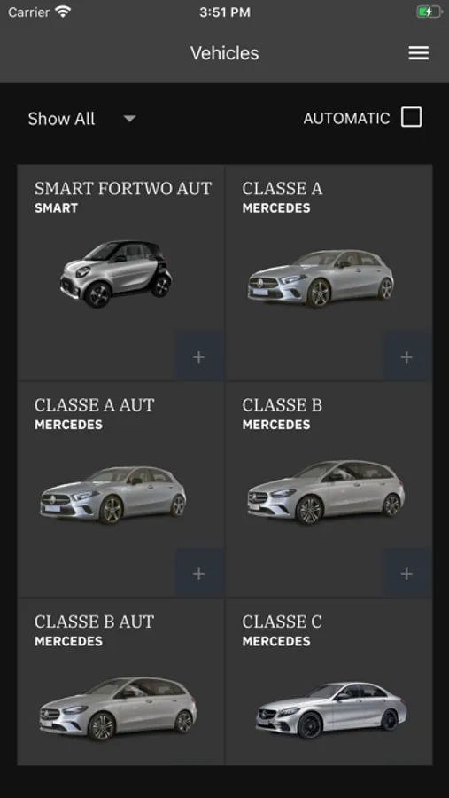Tap the plus icon on Classe A Aut
Screen dimensions: 449x798
point(199,574)
